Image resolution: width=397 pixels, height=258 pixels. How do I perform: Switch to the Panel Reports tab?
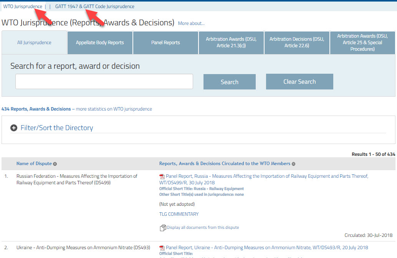[x=165, y=43]
